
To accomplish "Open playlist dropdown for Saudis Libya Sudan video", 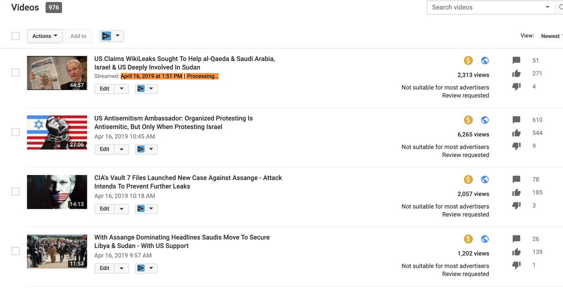I will [146, 269].
